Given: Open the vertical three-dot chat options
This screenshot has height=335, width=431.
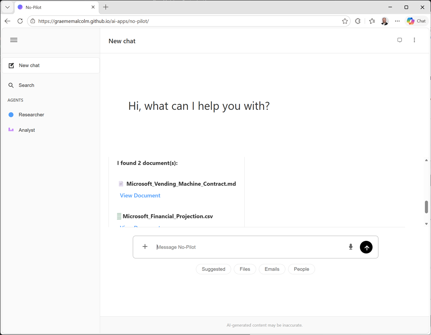Looking at the screenshot, I should (414, 40).
